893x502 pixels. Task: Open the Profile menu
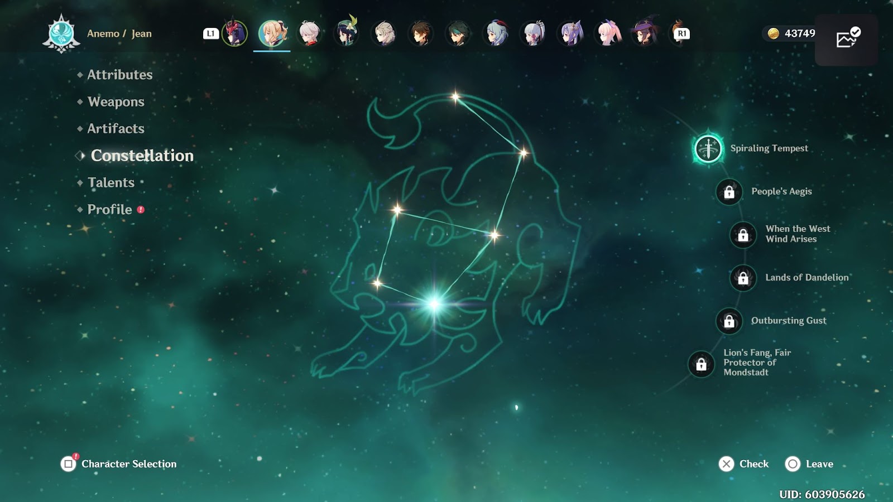(109, 210)
